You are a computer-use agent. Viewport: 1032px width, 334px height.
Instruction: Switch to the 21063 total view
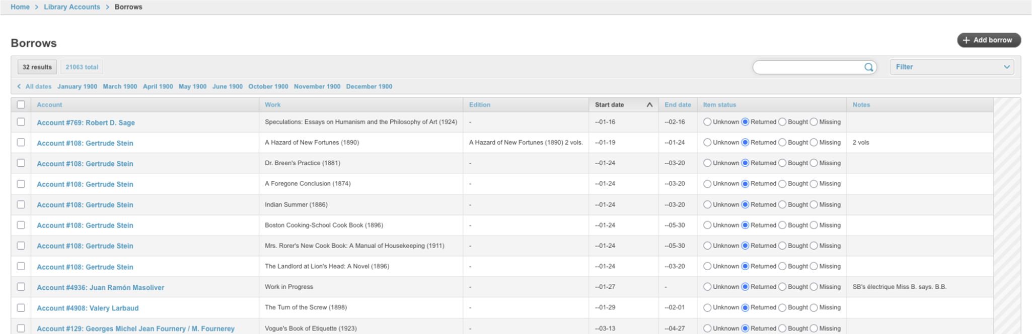click(82, 67)
